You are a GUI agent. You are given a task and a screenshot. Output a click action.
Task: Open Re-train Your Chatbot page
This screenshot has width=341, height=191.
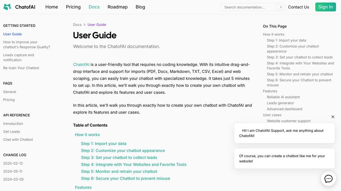click(21, 68)
